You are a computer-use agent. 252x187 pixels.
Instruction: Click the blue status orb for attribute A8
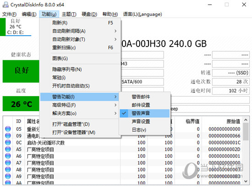coord(8,169)
